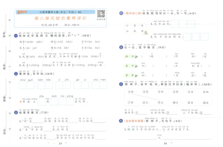Click the word 长久 with its pinyin choices
The image size is (223, 147).
tap(28, 48)
